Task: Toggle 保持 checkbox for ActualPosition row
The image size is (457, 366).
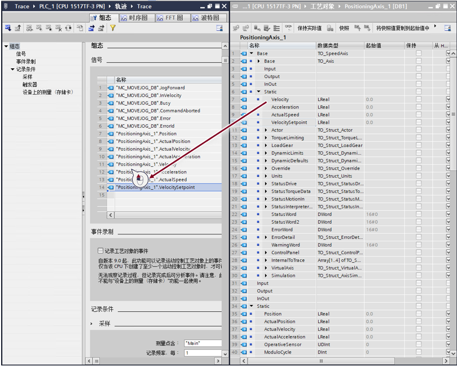Action: 419,321
